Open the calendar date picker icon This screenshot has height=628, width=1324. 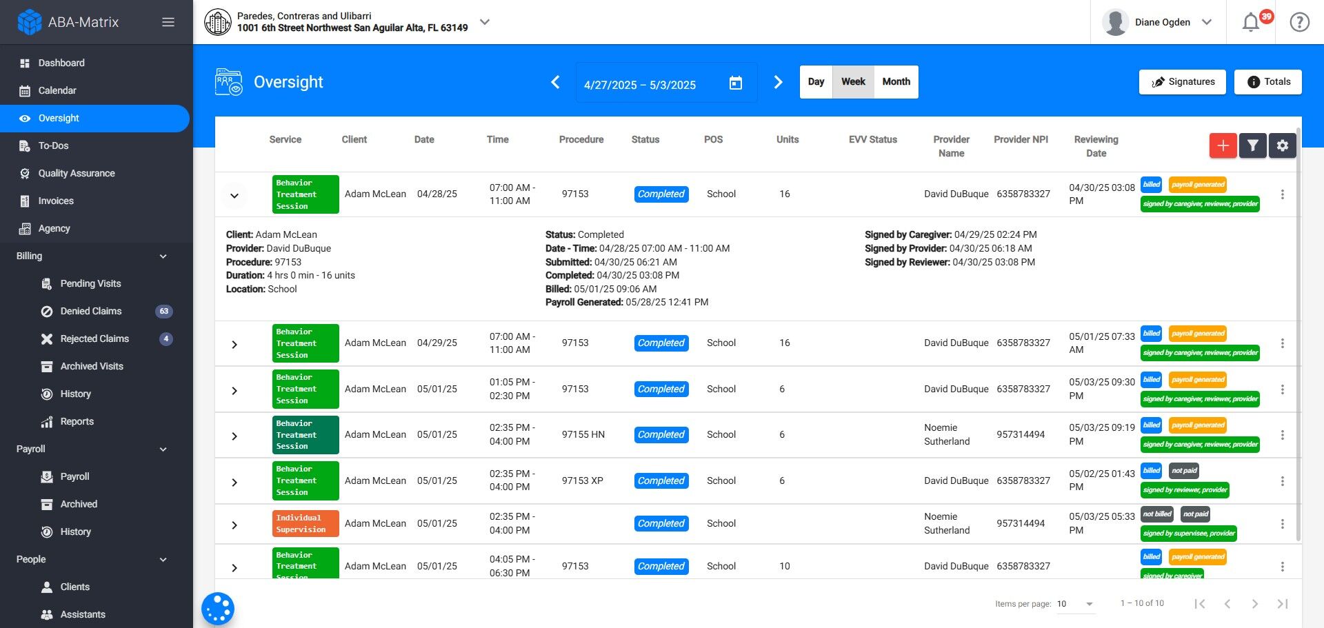pos(736,83)
